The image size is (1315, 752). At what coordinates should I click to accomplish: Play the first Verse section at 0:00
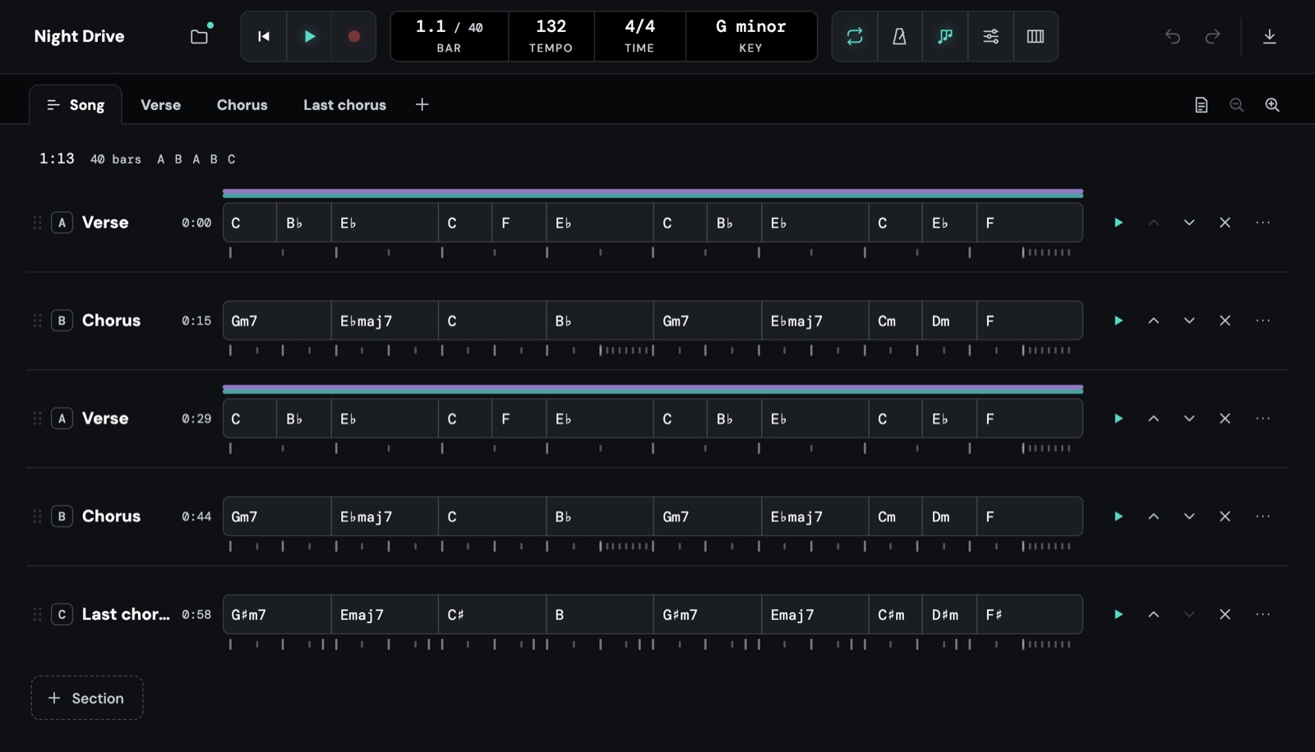[x=1119, y=222]
